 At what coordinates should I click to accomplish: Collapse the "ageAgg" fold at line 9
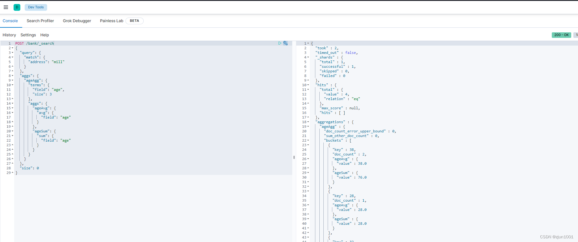pos(12,80)
